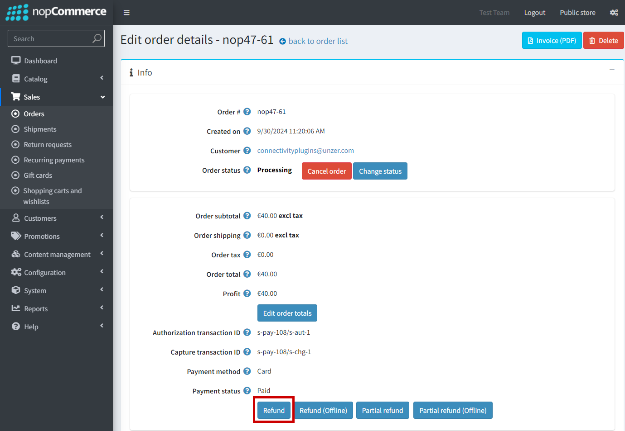Click the search magnifier icon
Viewport: 625px width, 431px height.
coord(97,38)
